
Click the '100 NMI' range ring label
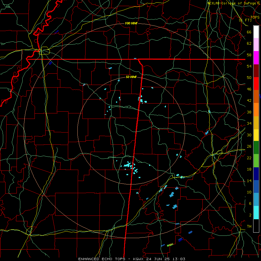131,23
